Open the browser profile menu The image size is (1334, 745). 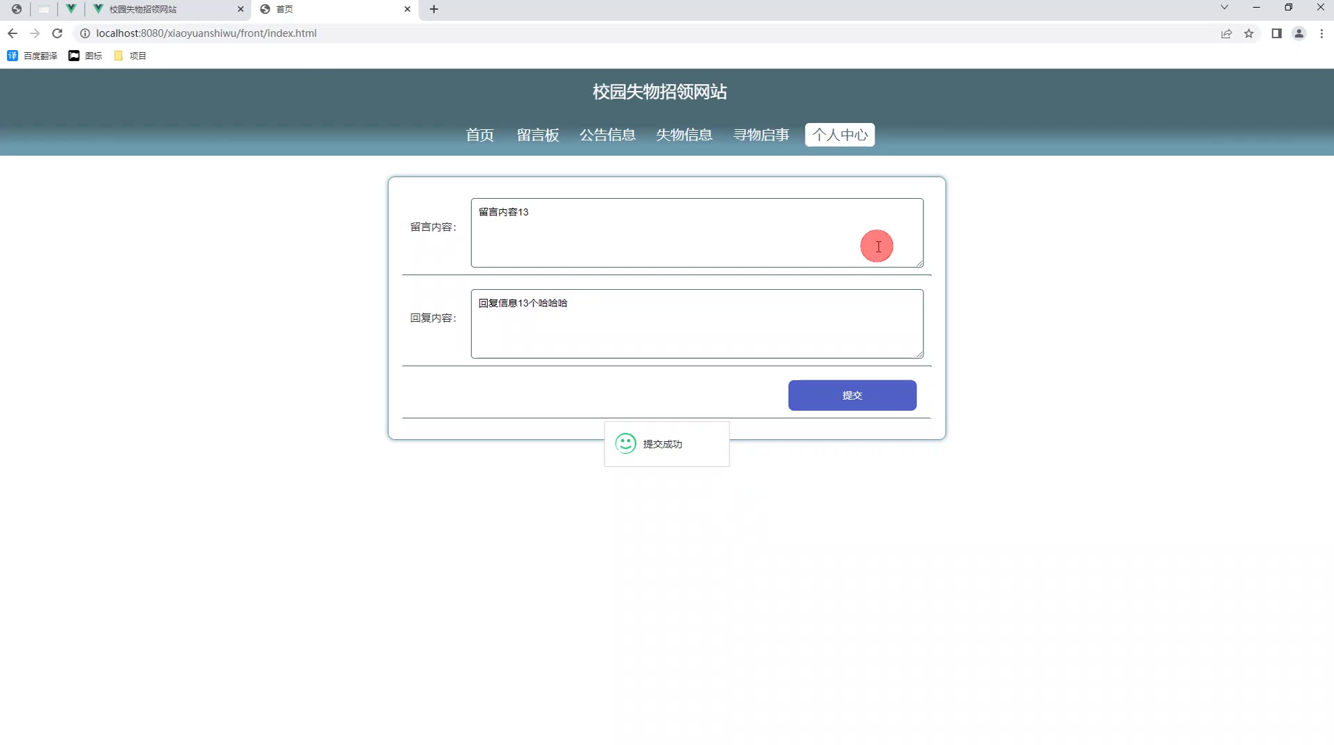pyautogui.click(x=1299, y=33)
